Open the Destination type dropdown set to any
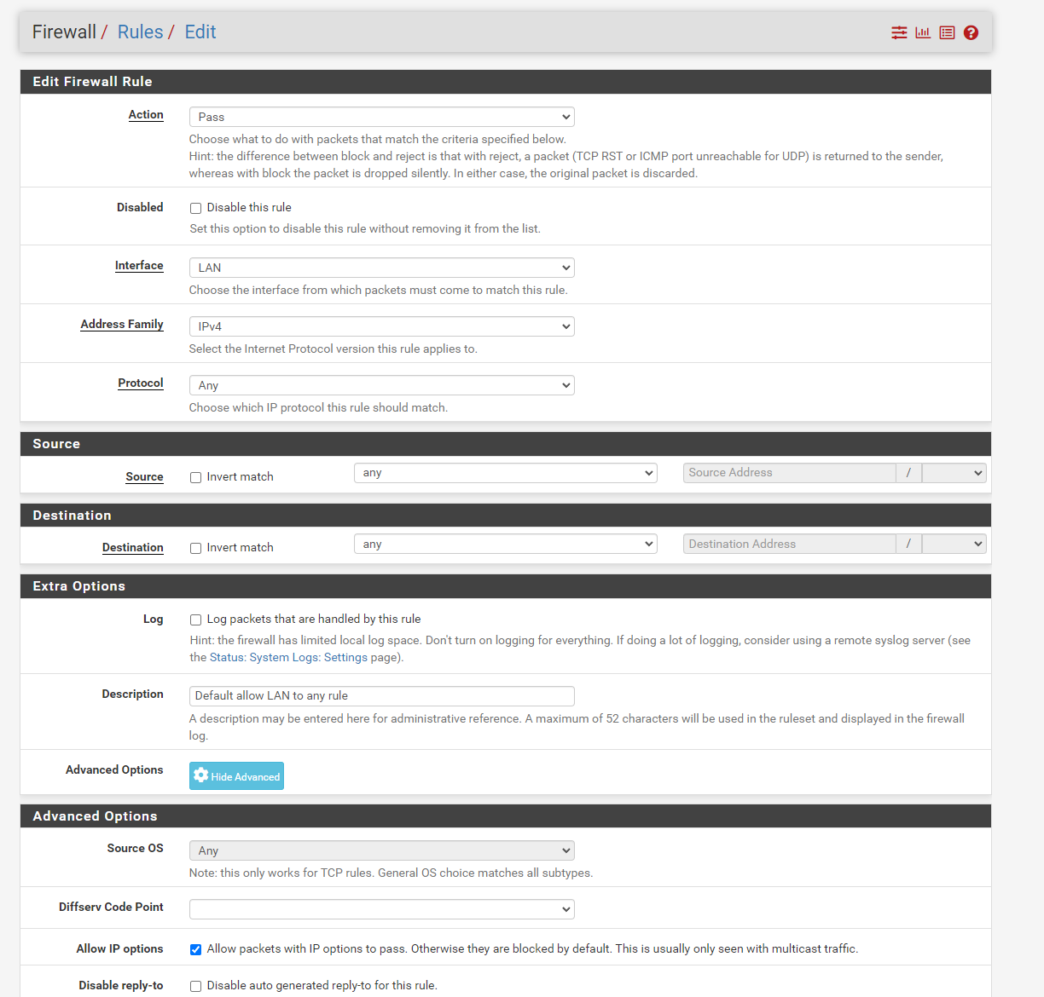This screenshot has height=997, width=1044. pos(505,544)
